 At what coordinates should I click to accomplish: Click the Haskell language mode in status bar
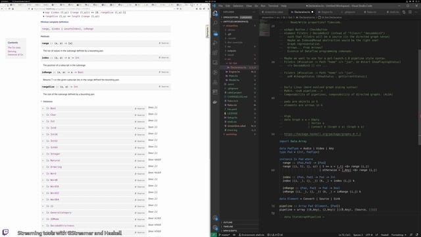coord(384,235)
